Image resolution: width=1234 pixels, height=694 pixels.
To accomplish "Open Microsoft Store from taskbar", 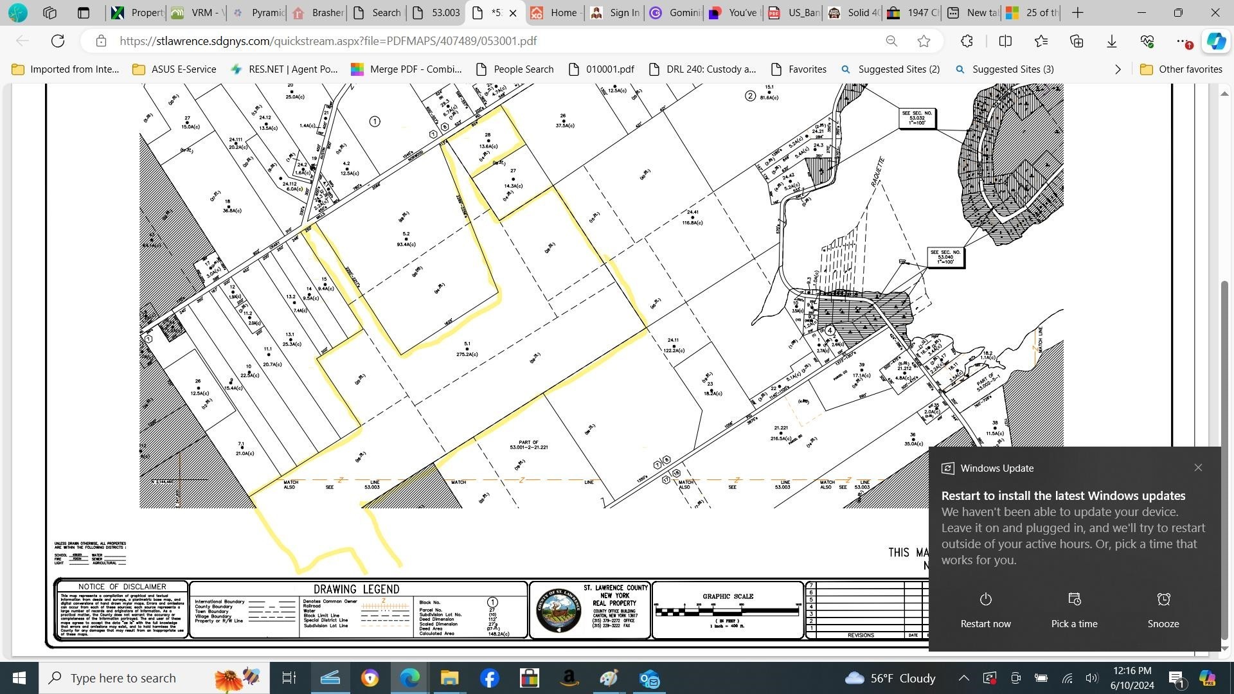I will click(530, 678).
